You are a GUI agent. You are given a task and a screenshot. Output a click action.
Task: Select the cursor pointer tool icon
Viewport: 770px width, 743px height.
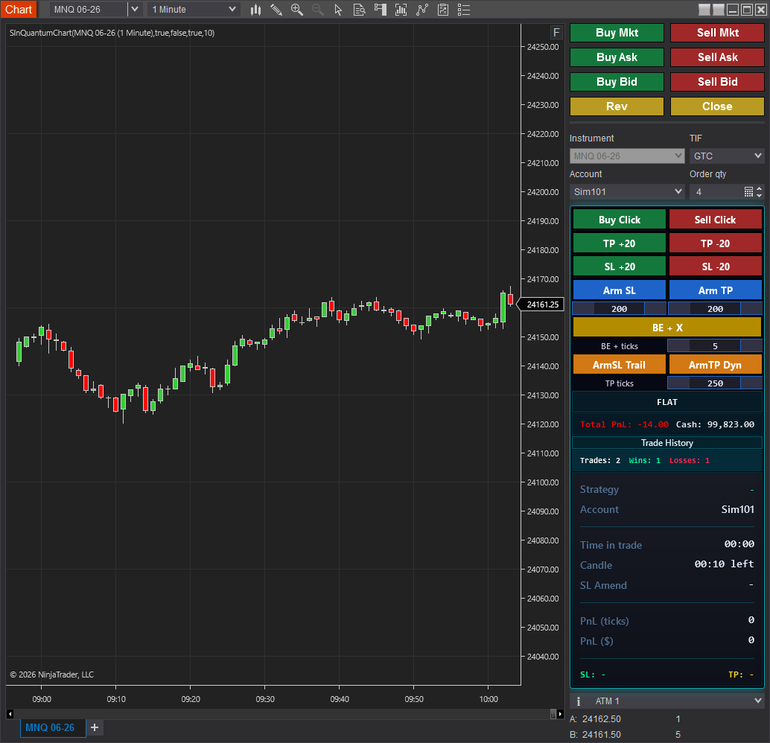[338, 10]
